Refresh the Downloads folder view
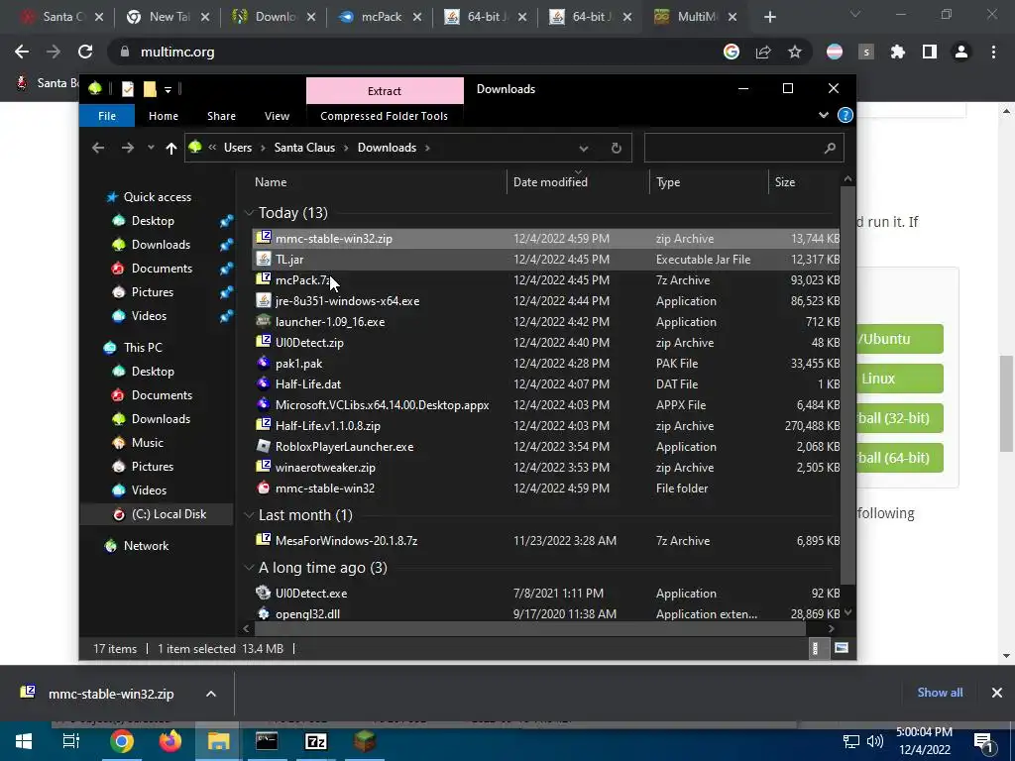Viewport: 1015px width, 761px height. pyautogui.click(x=617, y=148)
